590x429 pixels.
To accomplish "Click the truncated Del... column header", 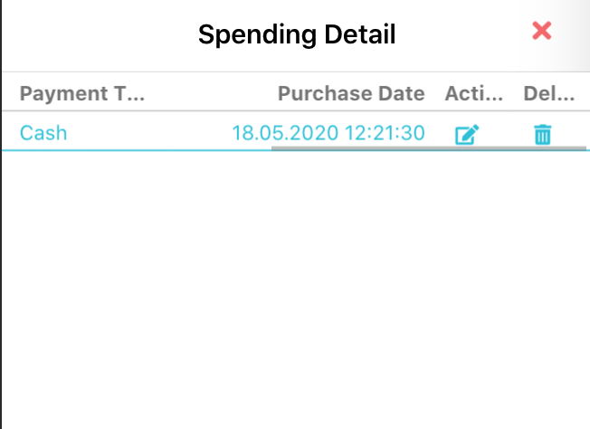I will (548, 93).
